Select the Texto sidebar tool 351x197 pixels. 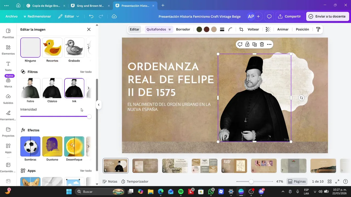pos(8,66)
